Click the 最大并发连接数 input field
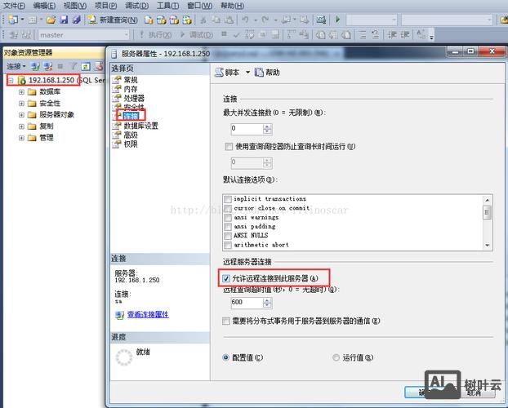Viewport: 508px width, 408px height. [247, 129]
